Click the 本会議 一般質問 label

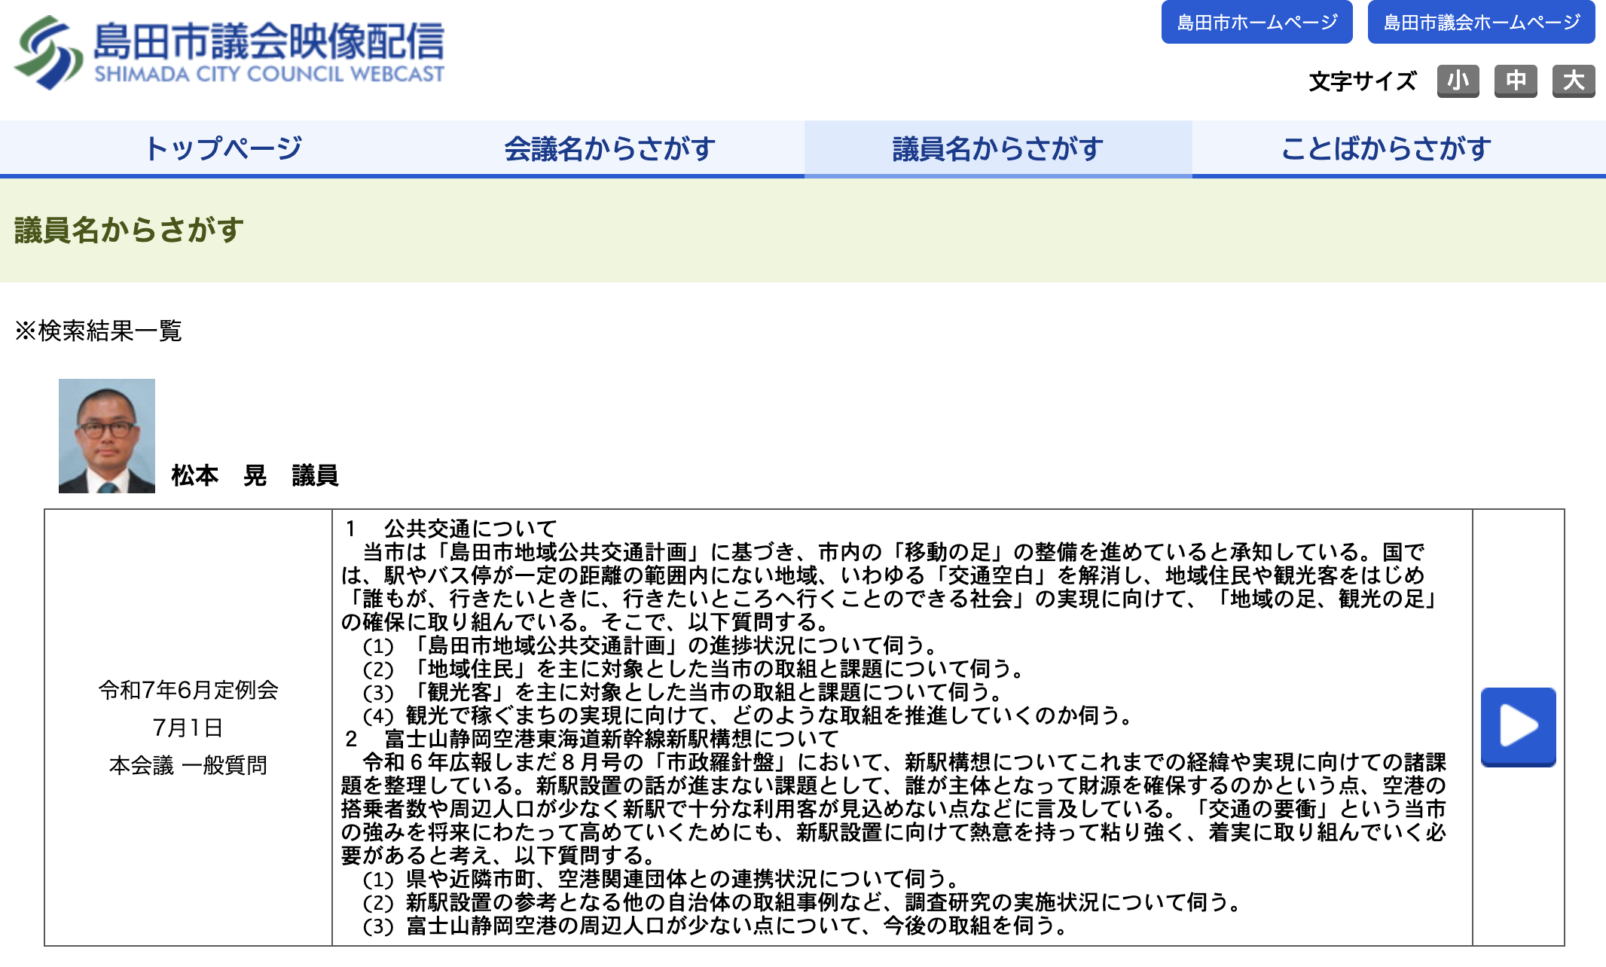(188, 765)
